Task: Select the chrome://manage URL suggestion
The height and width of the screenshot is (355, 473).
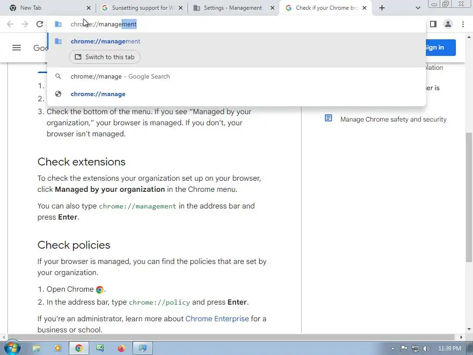Action: point(236,94)
